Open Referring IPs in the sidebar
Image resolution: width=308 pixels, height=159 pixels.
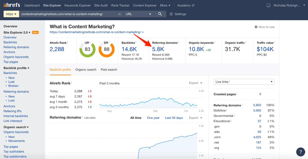[13, 111]
